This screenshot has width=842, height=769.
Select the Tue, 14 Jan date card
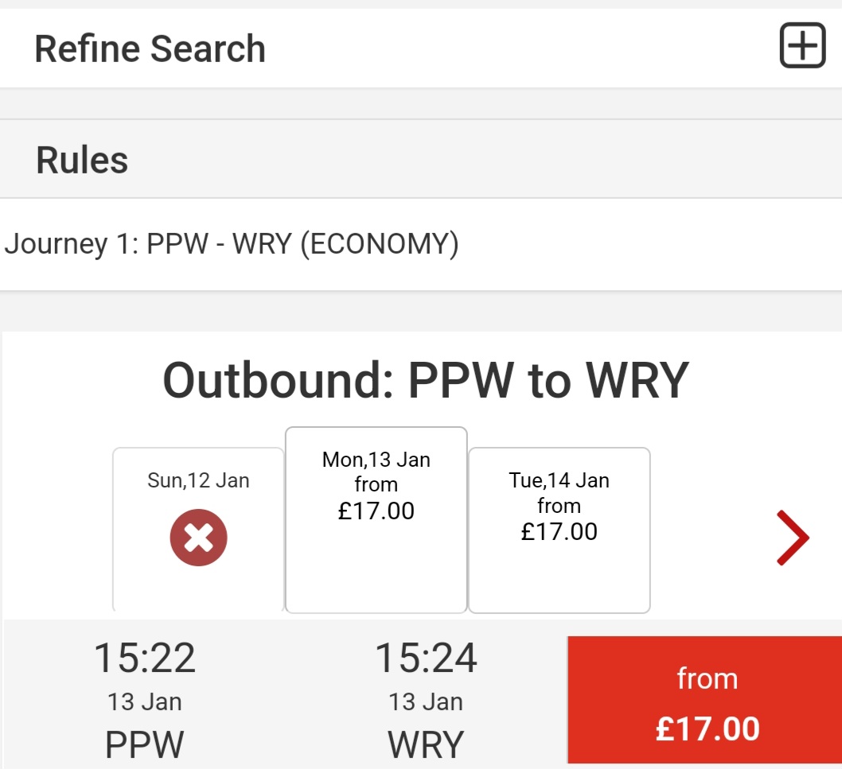point(559,530)
